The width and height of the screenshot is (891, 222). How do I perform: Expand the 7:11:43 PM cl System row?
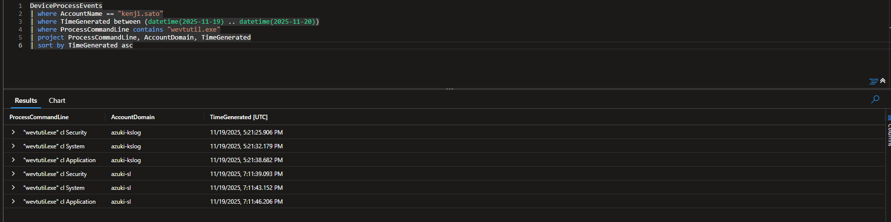[x=13, y=188]
